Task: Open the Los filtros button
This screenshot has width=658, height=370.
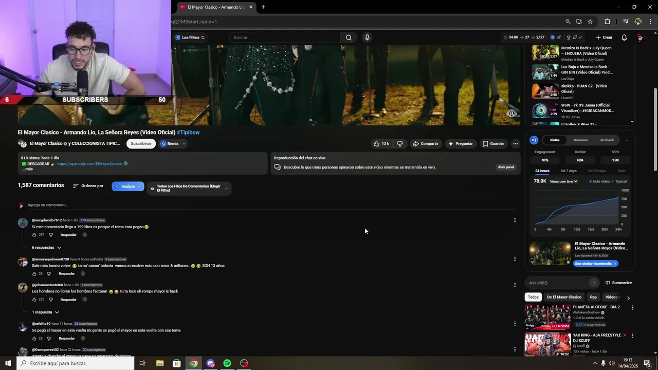Action: (x=190, y=38)
